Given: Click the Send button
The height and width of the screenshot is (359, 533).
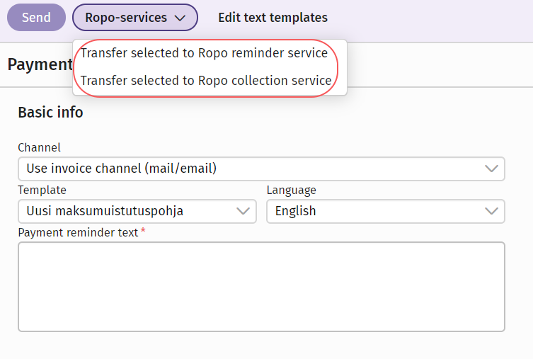Looking at the screenshot, I should pyautogui.click(x=36, y=17).
